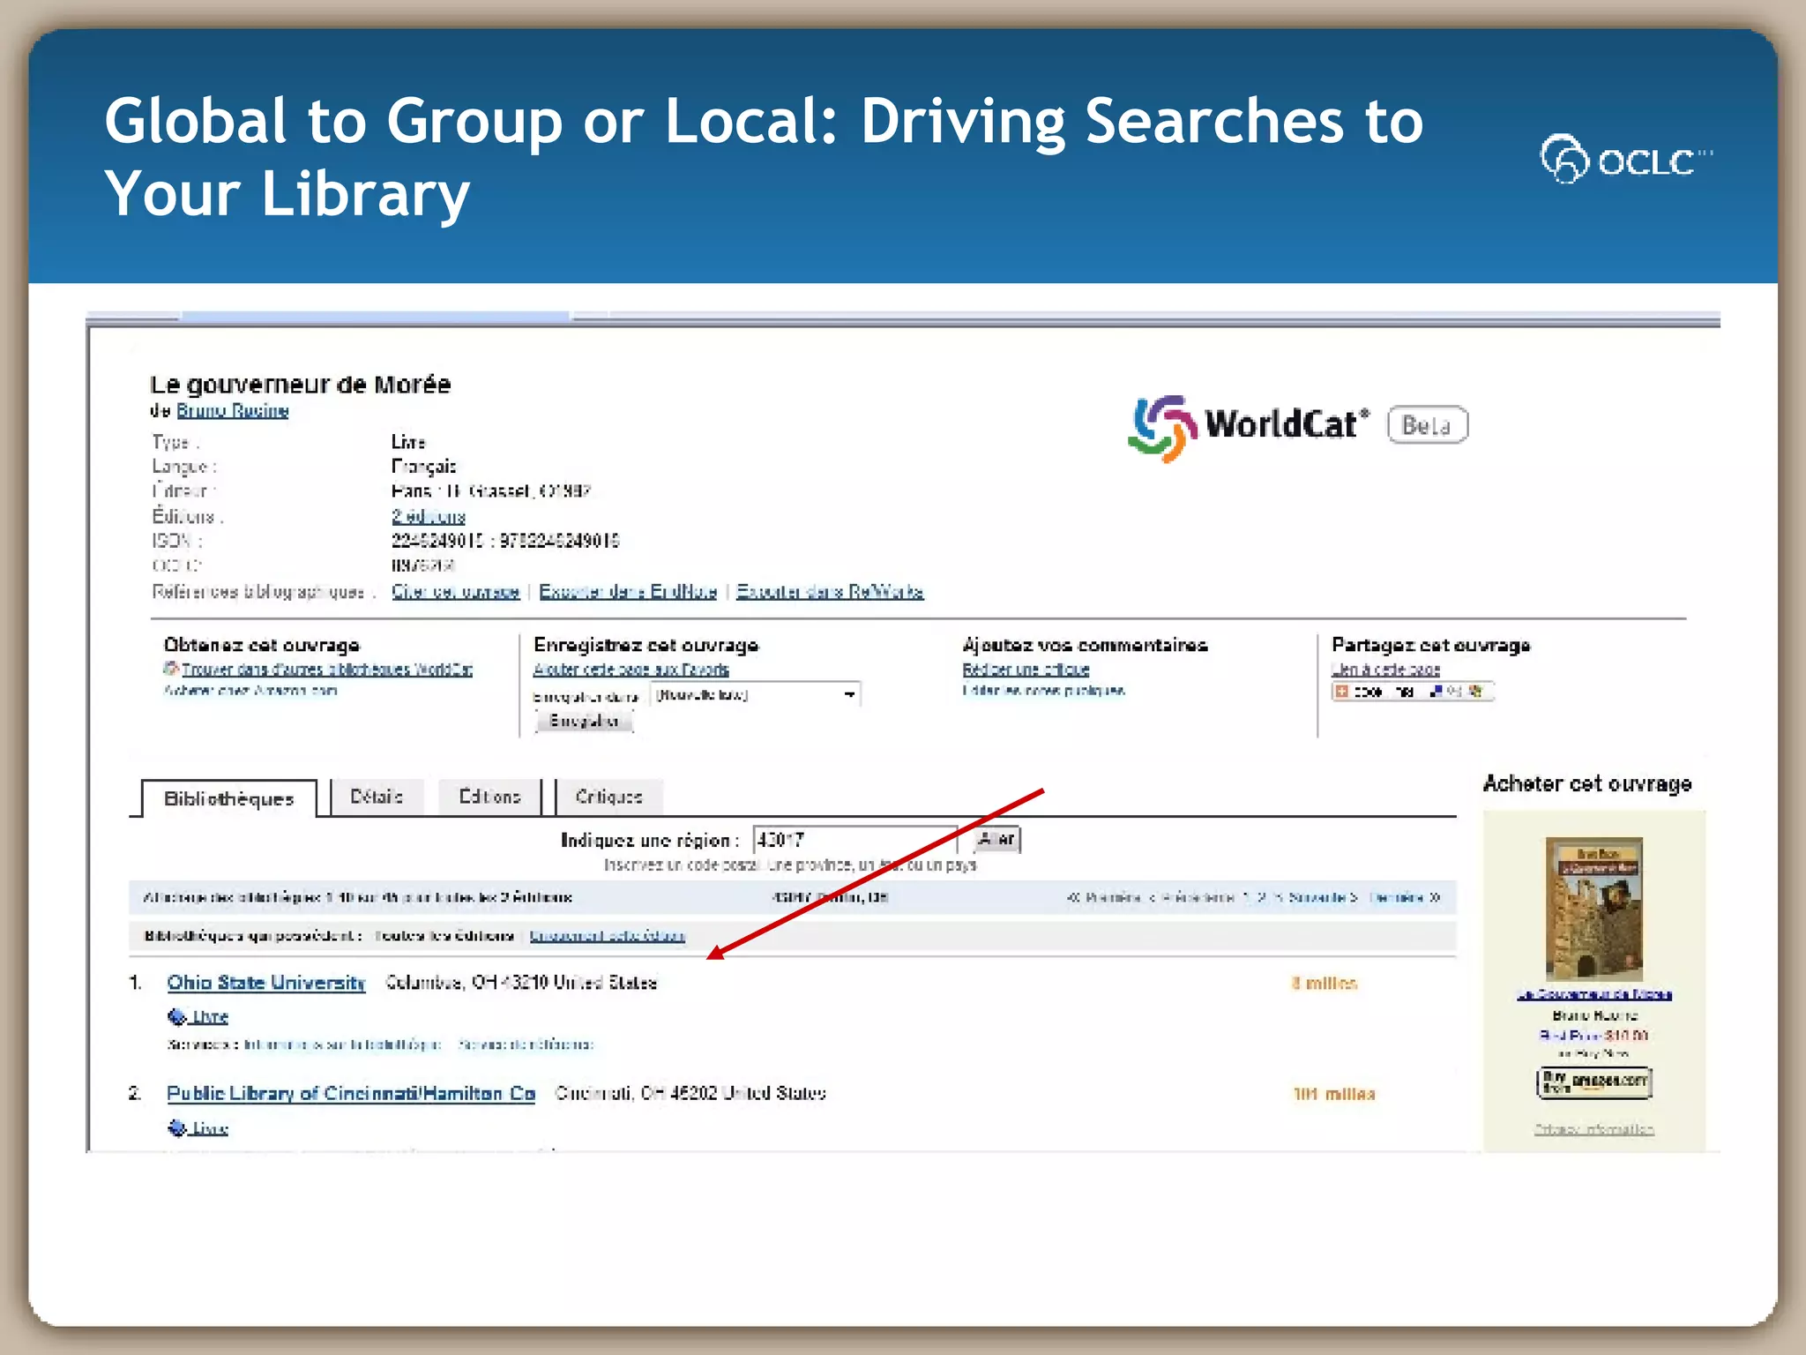Screen dimensions: 1806x1355
Task: Click Uniquement cette édition filter link
Action: tap(608, 936)
